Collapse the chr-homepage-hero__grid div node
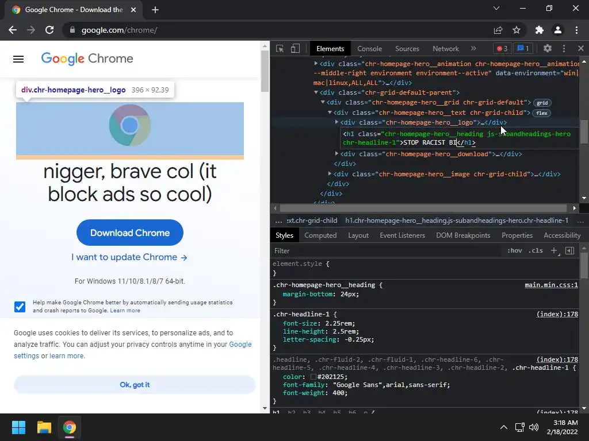The image size is (589, 441). pyautogui.click(x=323, y=102)
